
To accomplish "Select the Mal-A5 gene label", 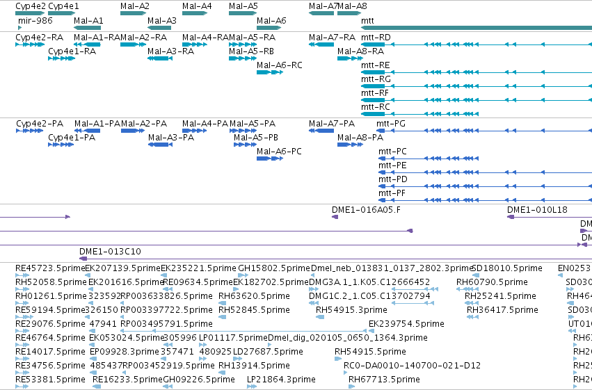I will (x=243, y=6).
